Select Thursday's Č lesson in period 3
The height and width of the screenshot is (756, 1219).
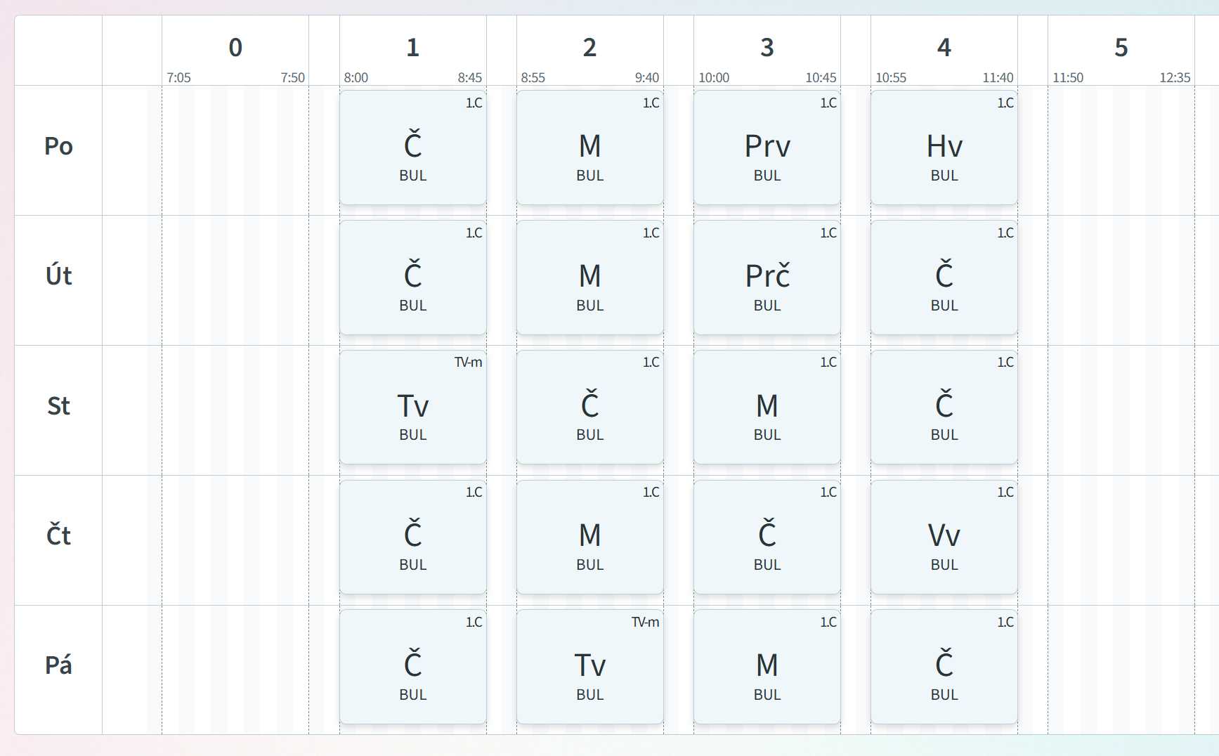pos(767,537)
